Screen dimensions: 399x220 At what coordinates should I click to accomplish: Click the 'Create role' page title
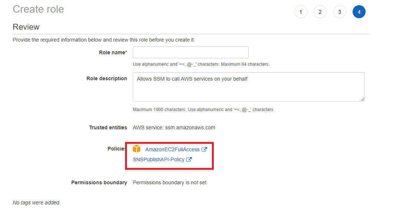pos(39,9)
